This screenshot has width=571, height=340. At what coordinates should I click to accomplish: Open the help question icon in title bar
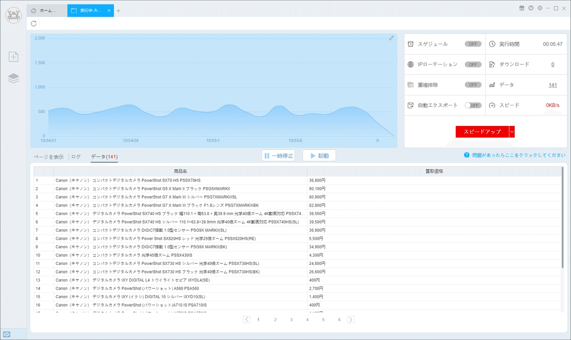point(531,8)
